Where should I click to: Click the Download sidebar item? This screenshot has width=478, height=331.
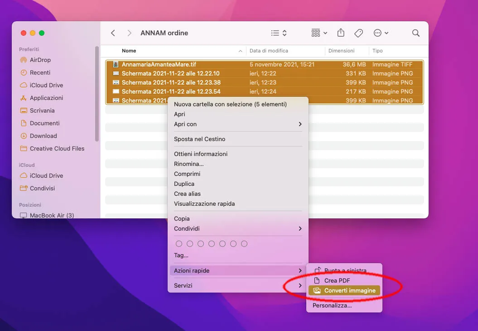pos(43,136)
